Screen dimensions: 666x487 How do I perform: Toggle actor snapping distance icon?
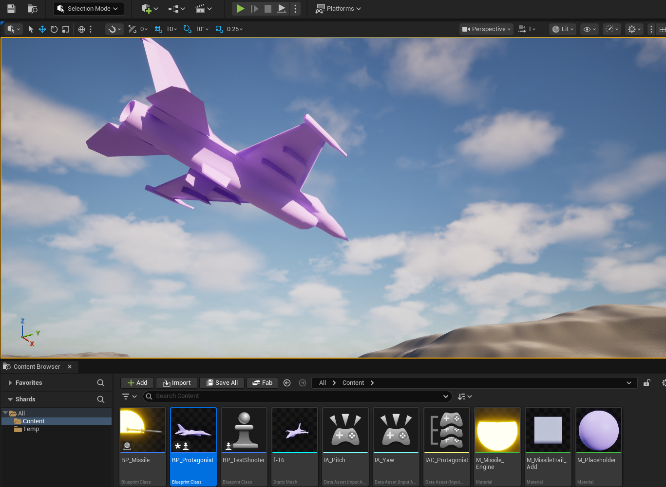click(x=133, y=29)
